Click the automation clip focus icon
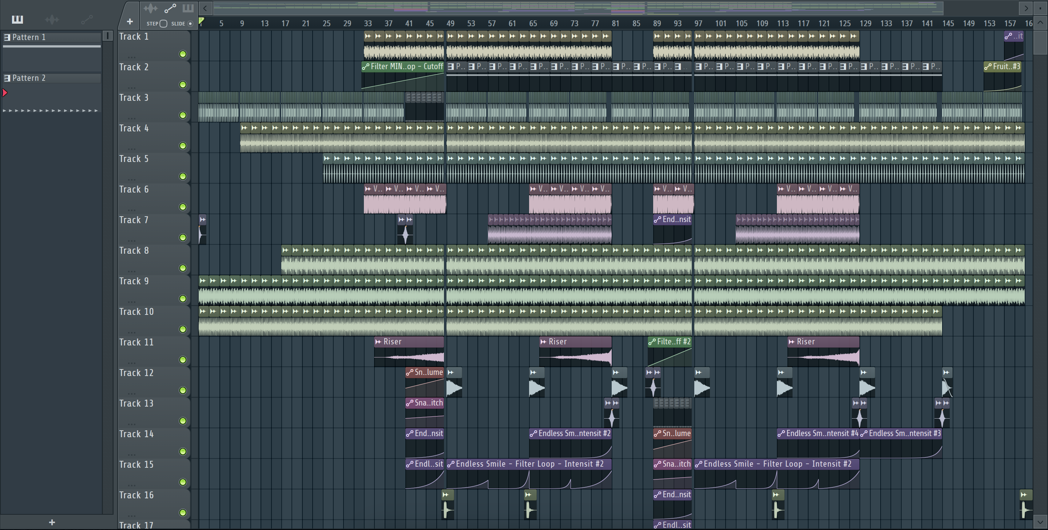 pyautogui.click(x=170, y=8)
